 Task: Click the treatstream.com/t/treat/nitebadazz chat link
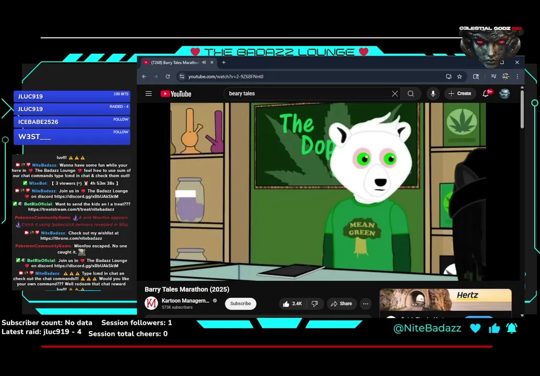point(72,209)
